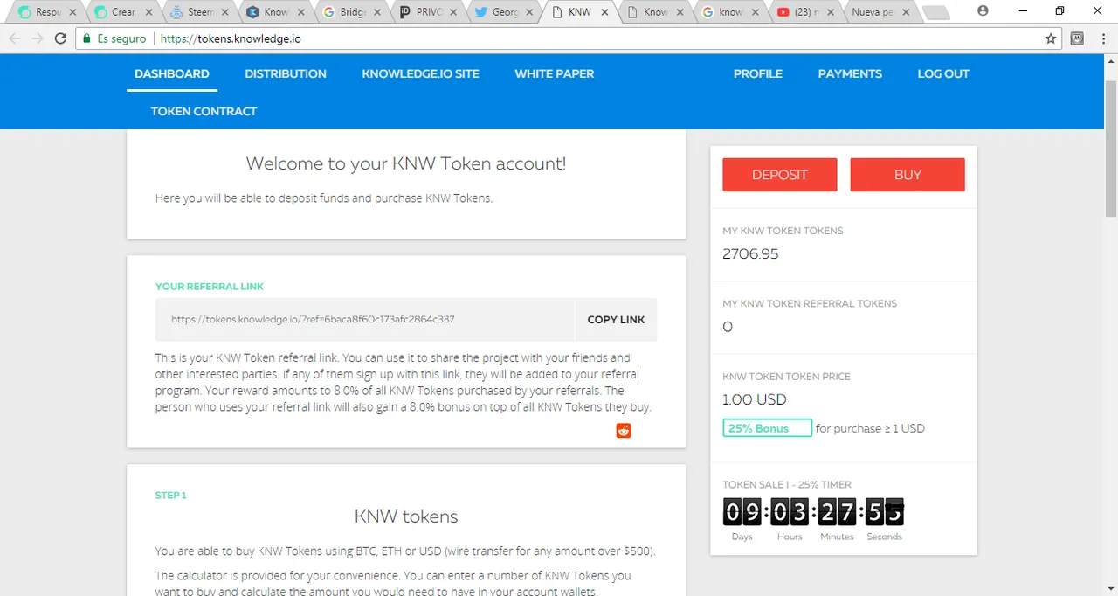Image resolution: width=1118 pixels, height=596 pixels.
Task: Open the TOKEN CONTRACT nav item
Action: click(x=204, y=111)
